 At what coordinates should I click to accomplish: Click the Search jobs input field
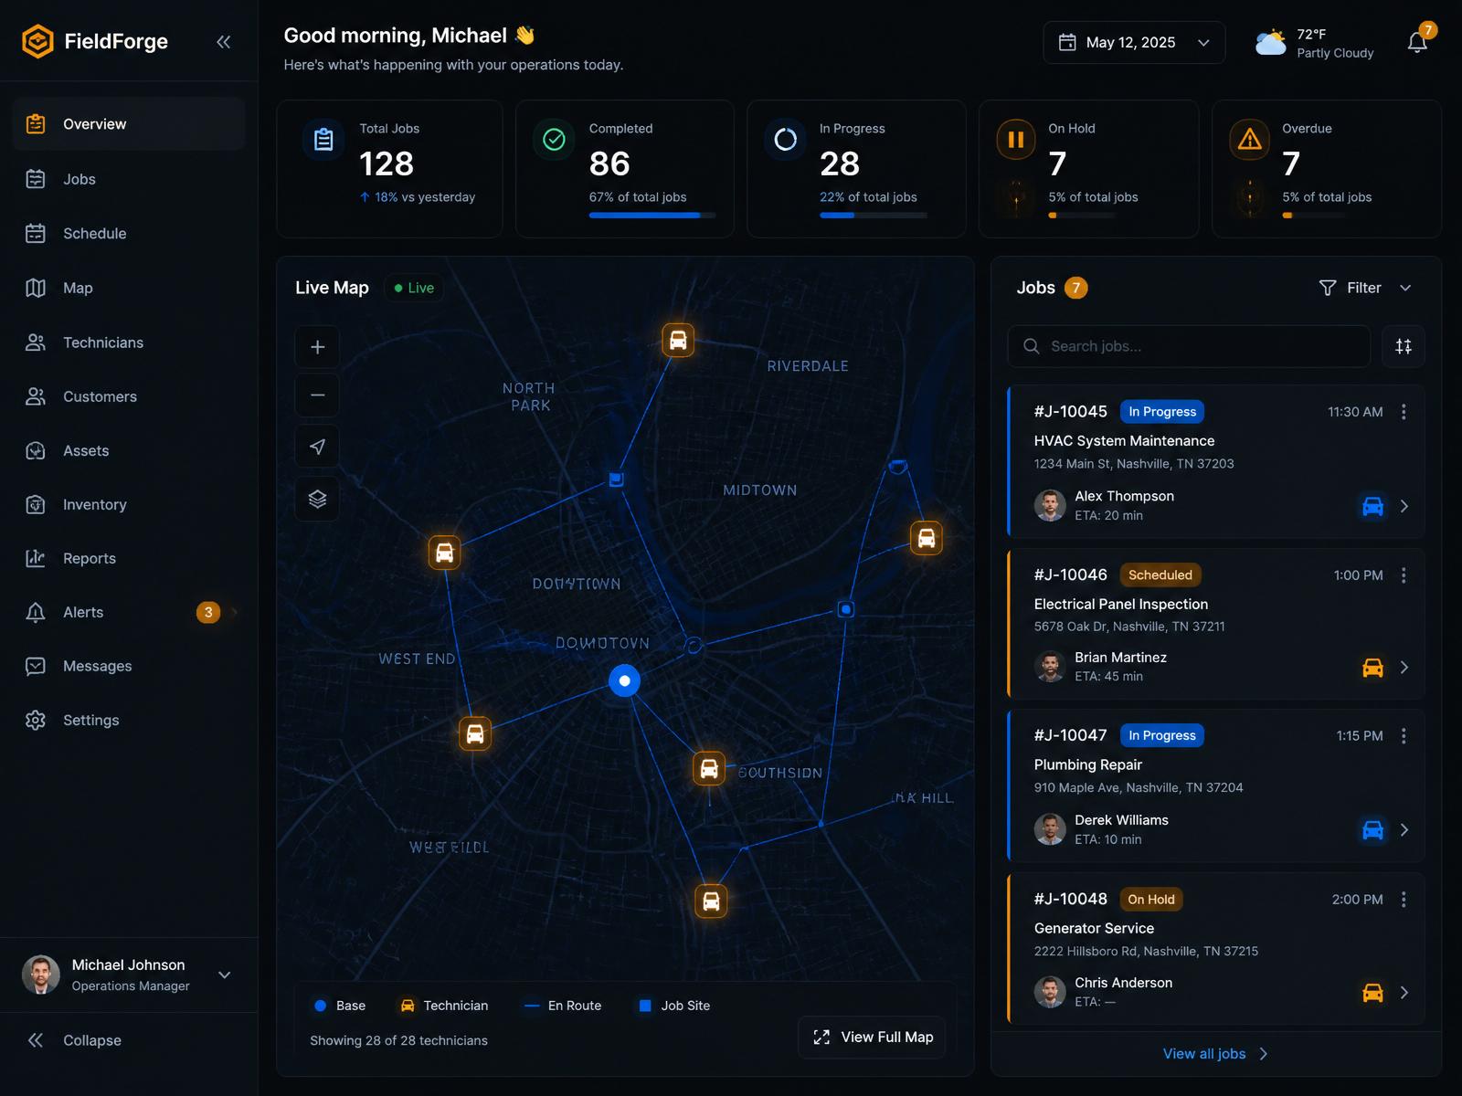[x=1189, y=346]
